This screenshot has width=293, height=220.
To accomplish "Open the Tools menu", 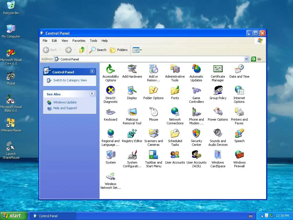I will [94, 41].
